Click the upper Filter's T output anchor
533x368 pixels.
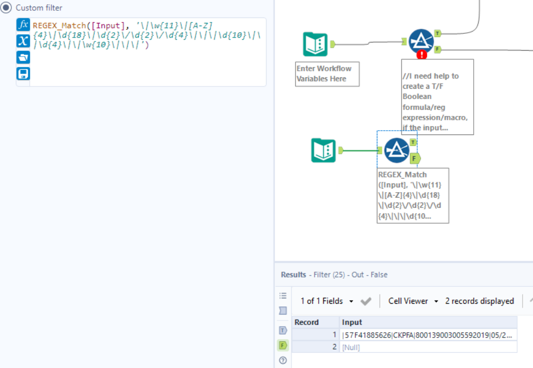pyautogui.click(x=437, y=33)
